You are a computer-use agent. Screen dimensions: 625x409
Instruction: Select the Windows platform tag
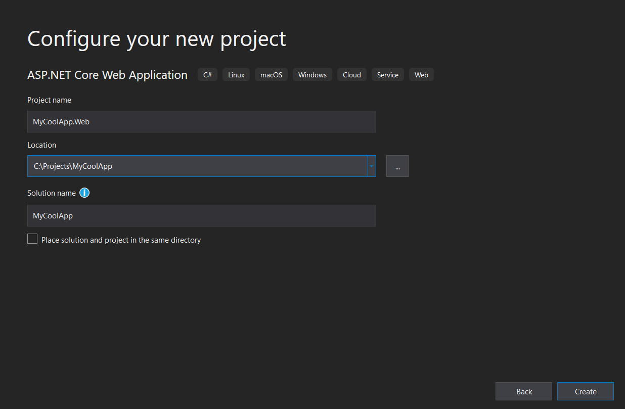[312, 74]
